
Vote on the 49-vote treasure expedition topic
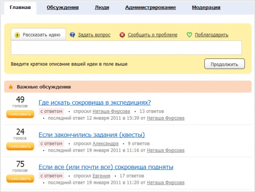pos(20,114)
